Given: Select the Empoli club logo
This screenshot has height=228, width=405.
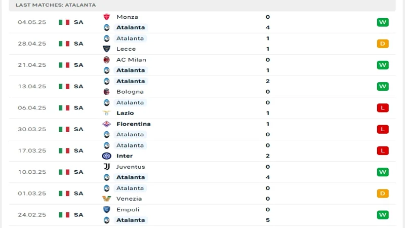Looking at the screenshot, I should point(106,209).
